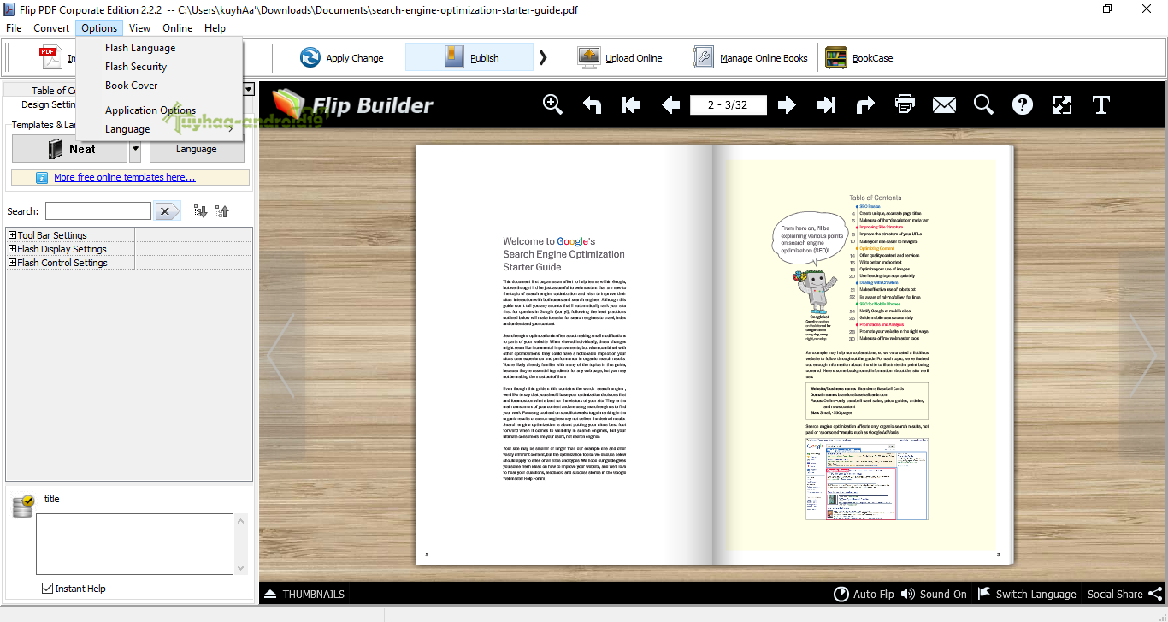Open More free online templates link
This screenshot has height=622, width=1168.
click(124, 178)
